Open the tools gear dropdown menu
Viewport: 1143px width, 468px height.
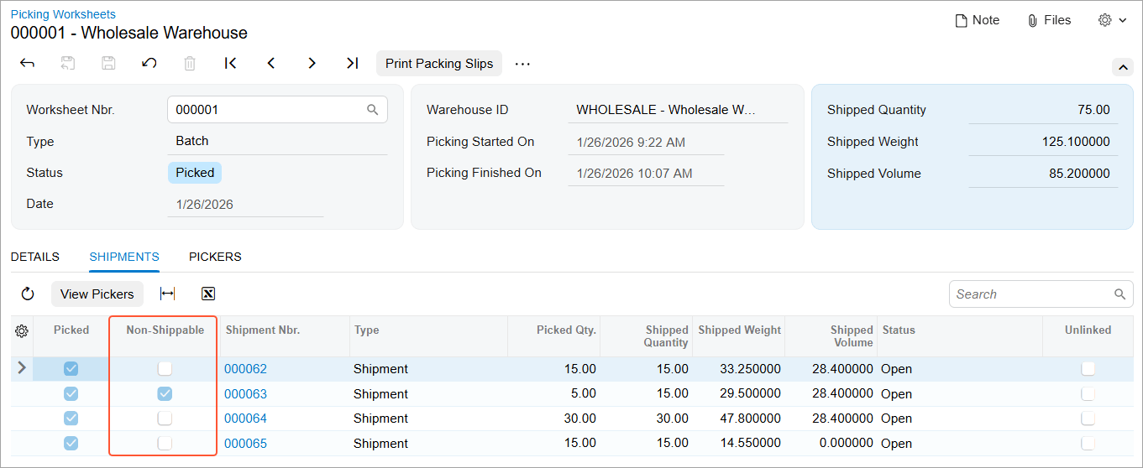tap(1112, 20)
